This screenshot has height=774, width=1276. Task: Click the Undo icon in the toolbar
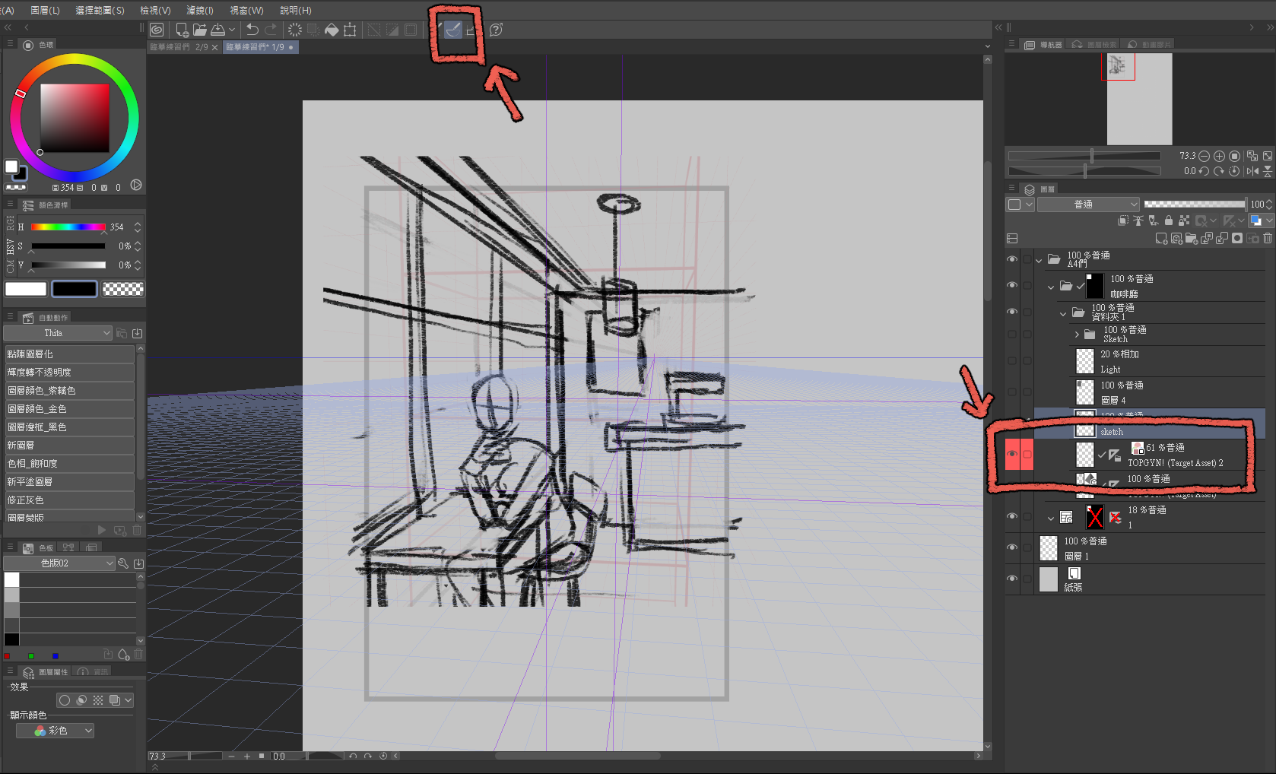coord(251,30)
